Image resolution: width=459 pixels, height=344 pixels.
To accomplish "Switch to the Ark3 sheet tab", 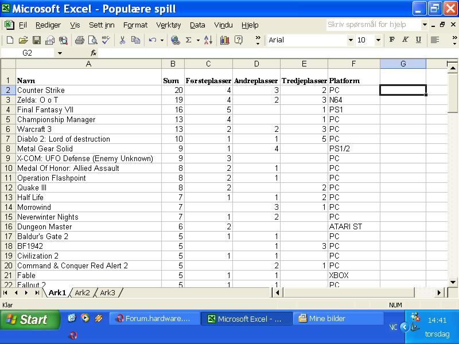I will point(107,292).
